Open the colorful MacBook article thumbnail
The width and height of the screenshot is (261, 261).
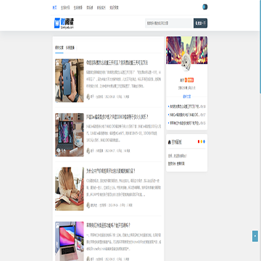[x=70, y=241]
